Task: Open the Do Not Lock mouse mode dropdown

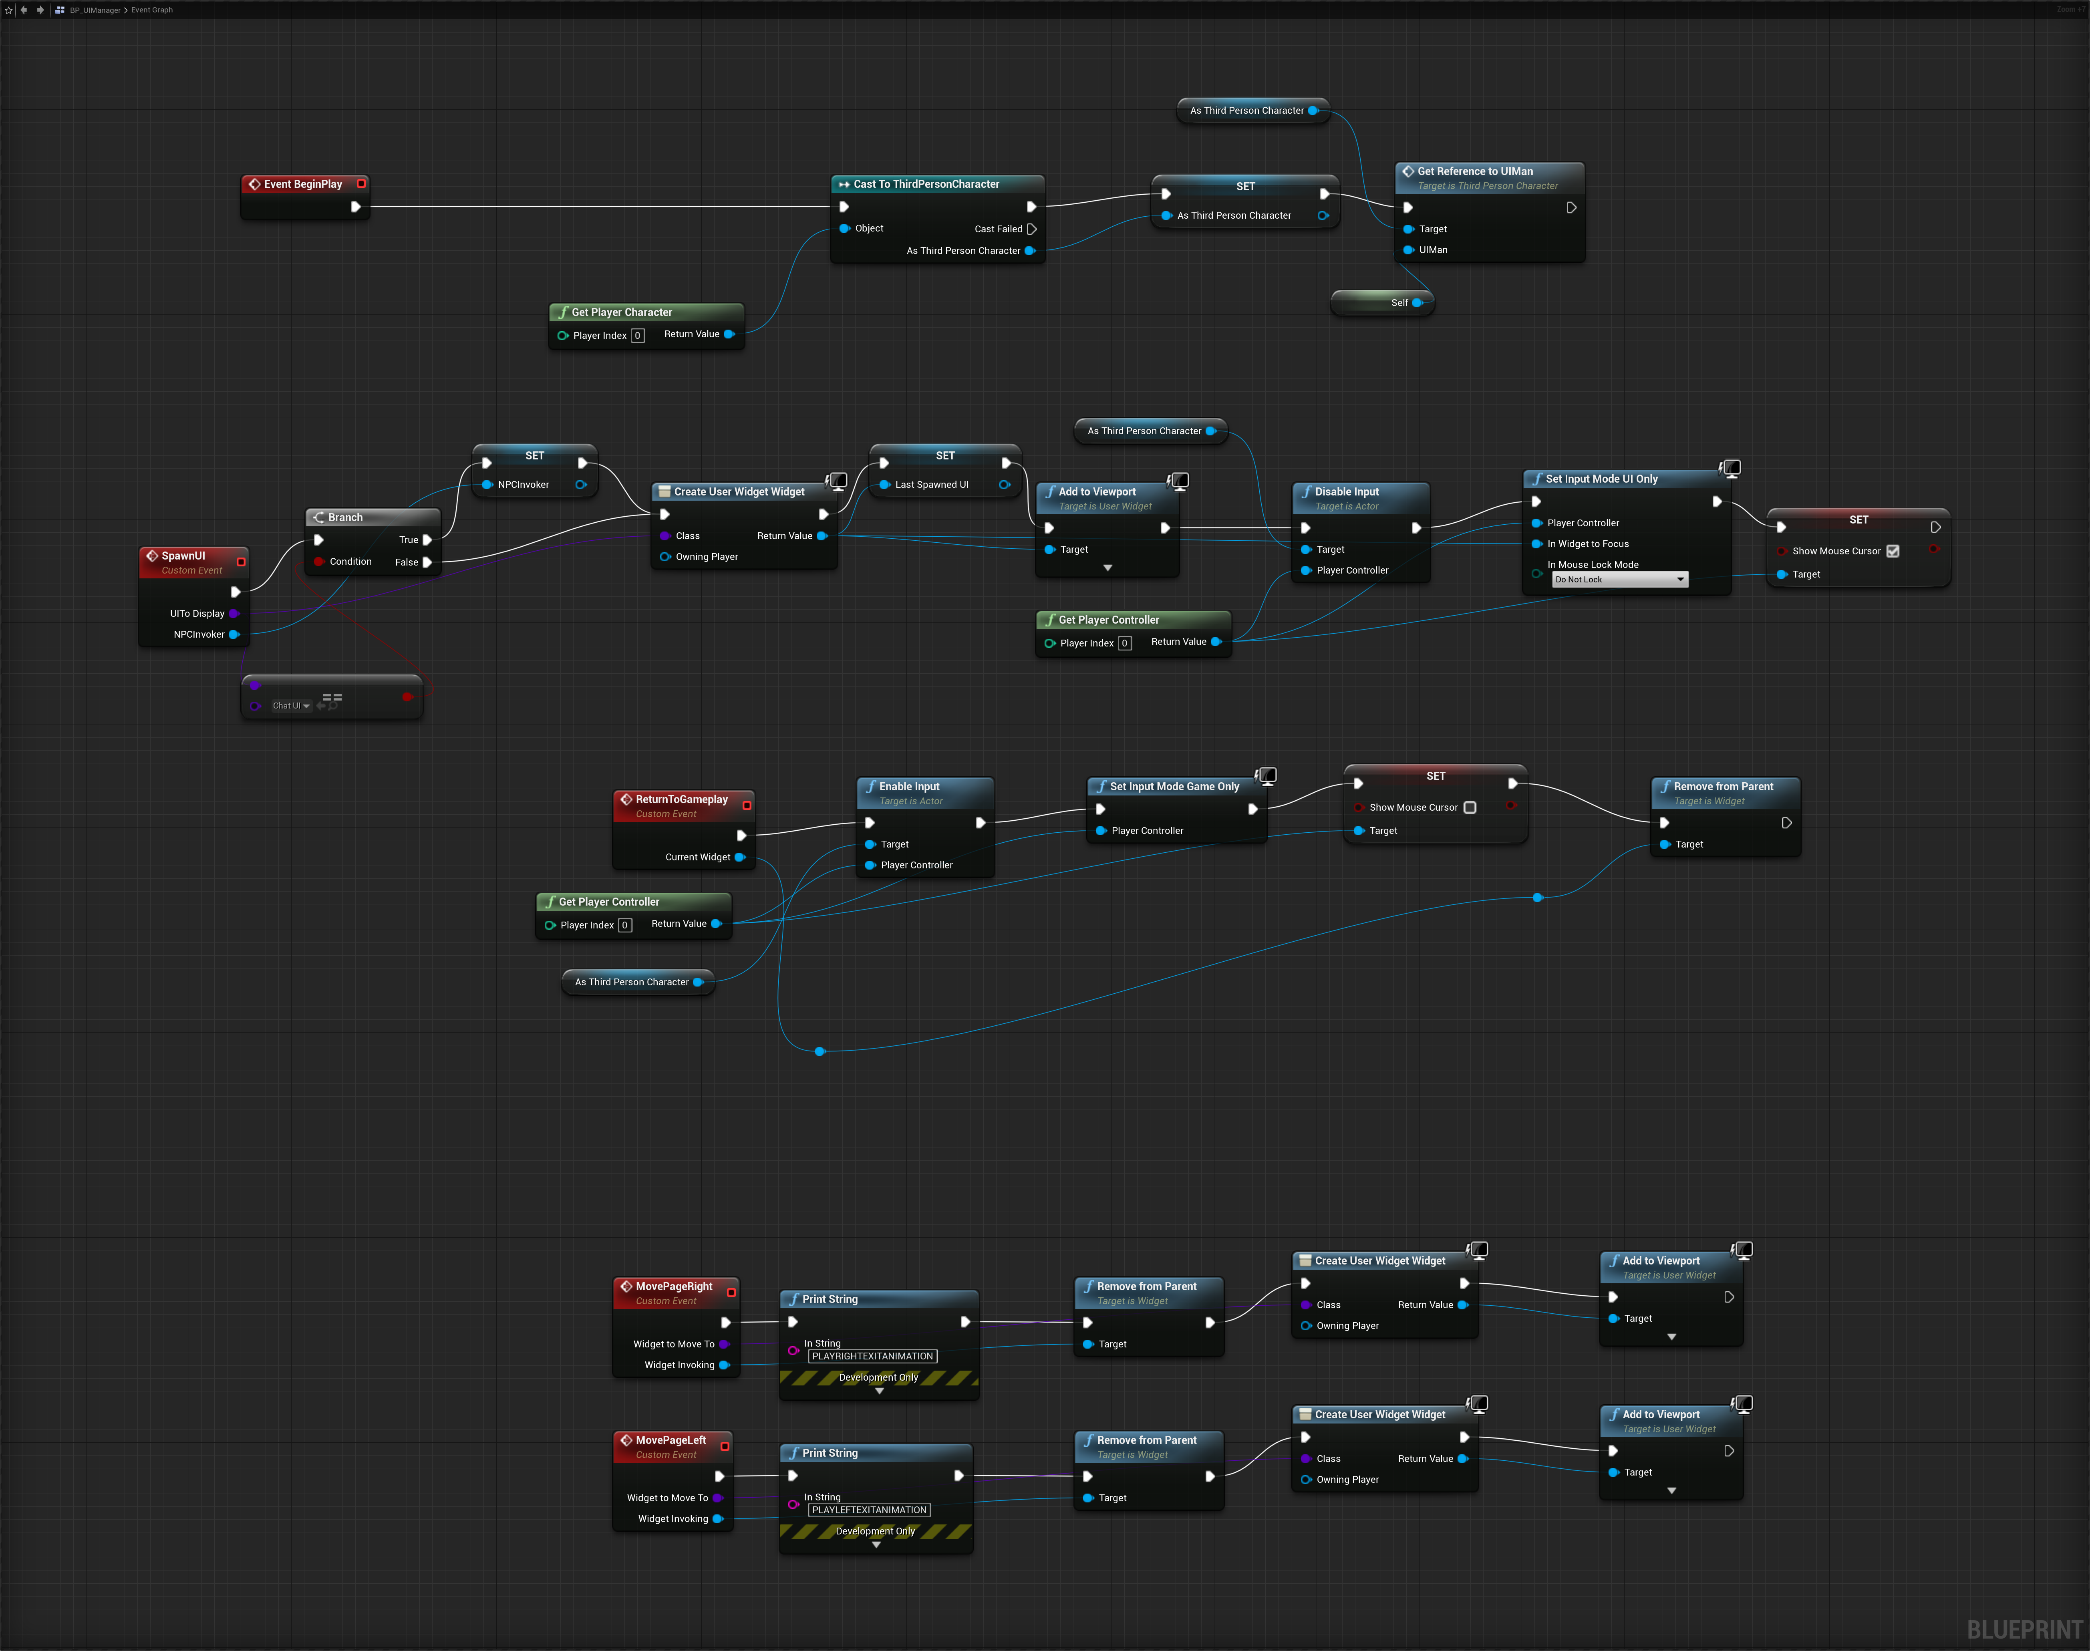Action: pyautogui.click(x=1619, y=579)
